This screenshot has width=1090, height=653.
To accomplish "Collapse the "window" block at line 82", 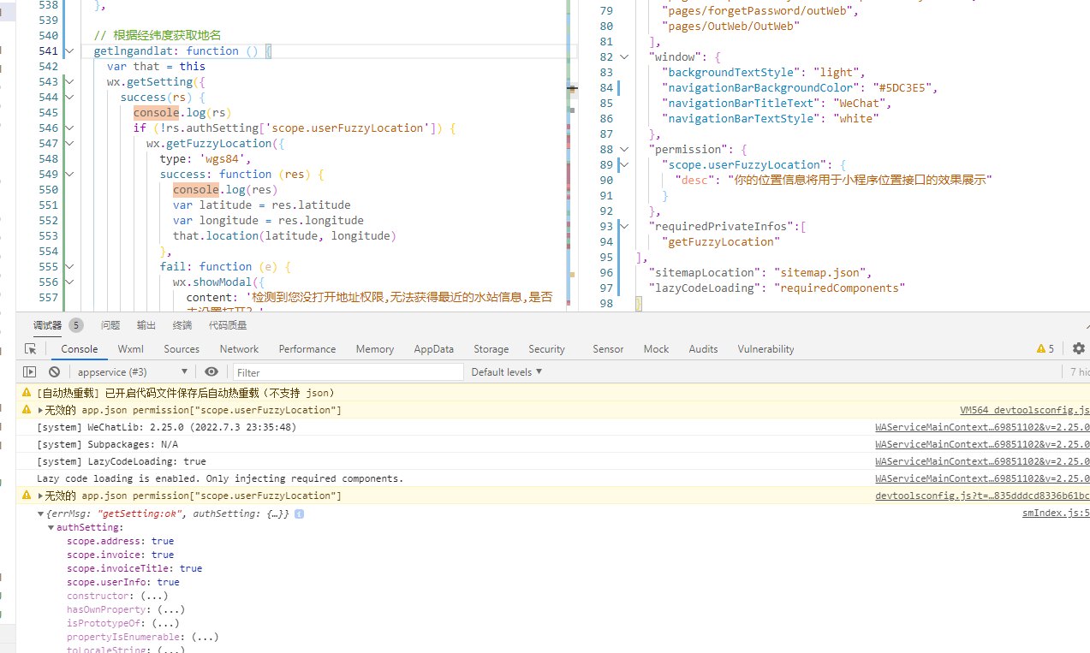I will 624,57.
